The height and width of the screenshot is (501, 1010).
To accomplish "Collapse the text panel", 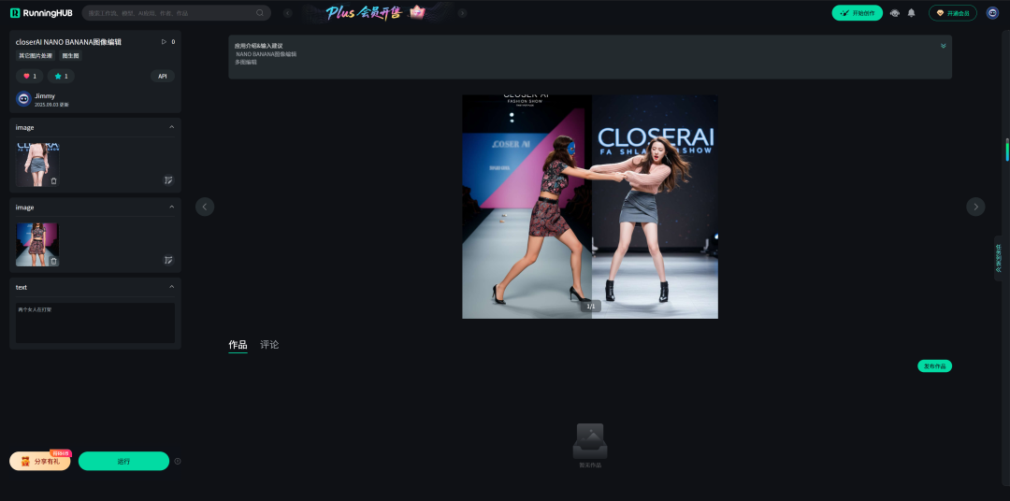I will click(x=171, y=287).
